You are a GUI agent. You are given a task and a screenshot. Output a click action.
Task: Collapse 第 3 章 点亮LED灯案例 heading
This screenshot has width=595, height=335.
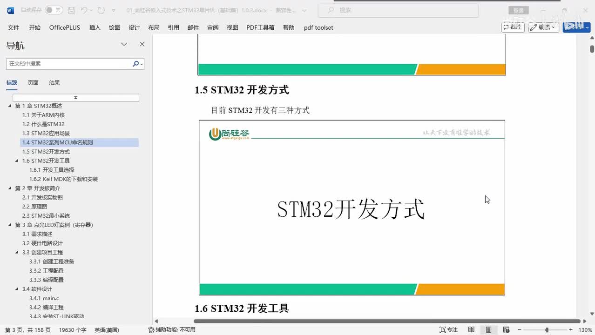tap(10, 225)
